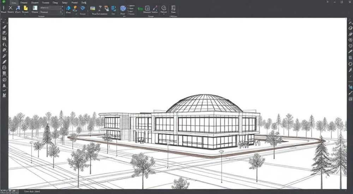Select the eyedropper icon in right toolbar
Viewport: 353px width, 194px height.
(350, 51)
